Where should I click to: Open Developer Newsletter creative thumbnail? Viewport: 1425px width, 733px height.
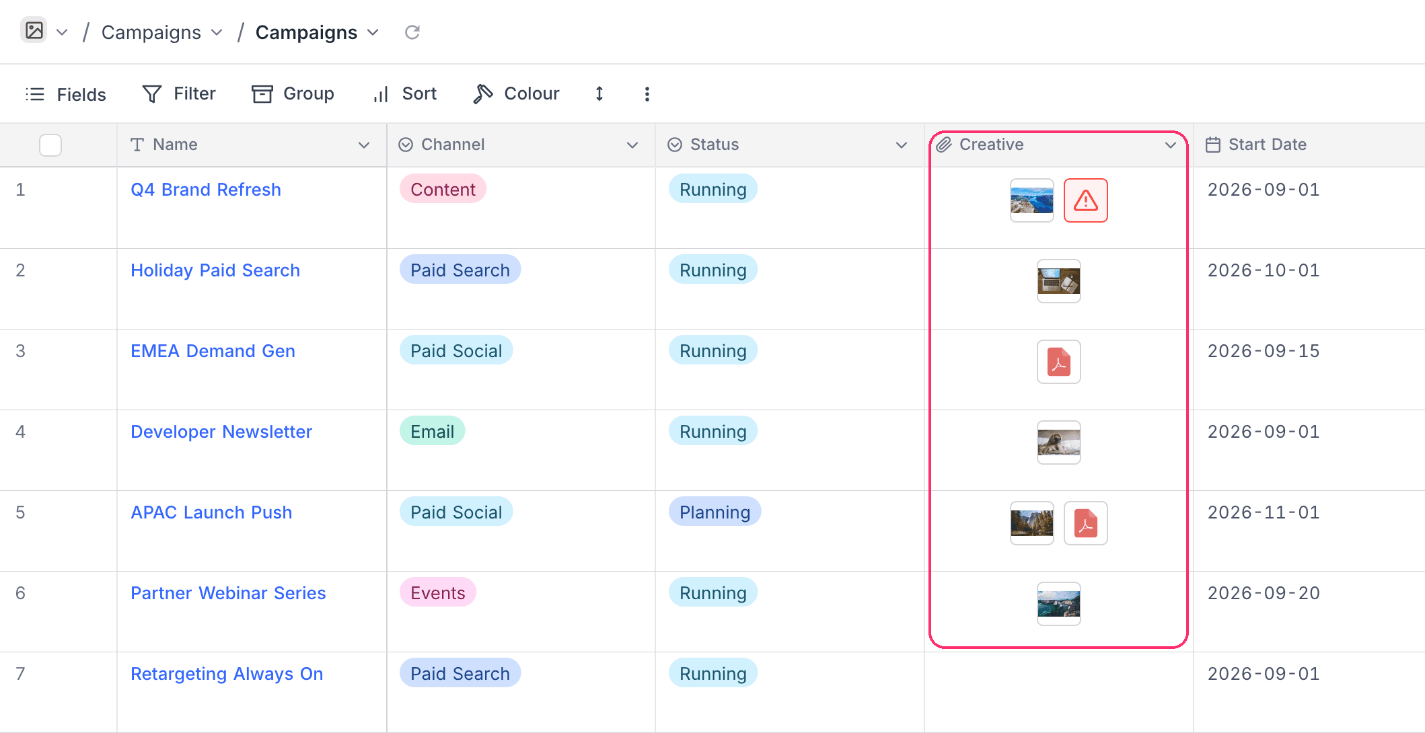point(1059,442)
